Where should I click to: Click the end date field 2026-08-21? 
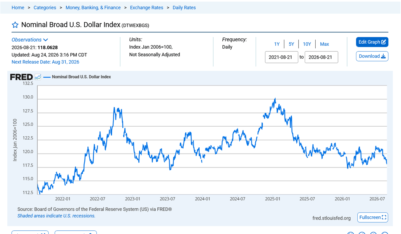pyautogui.click(x=321, y=57)
